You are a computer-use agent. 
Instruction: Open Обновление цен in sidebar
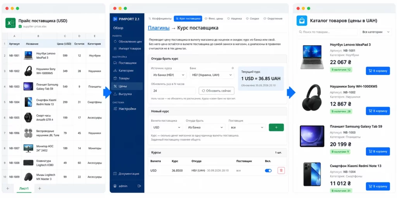point(127,41)
